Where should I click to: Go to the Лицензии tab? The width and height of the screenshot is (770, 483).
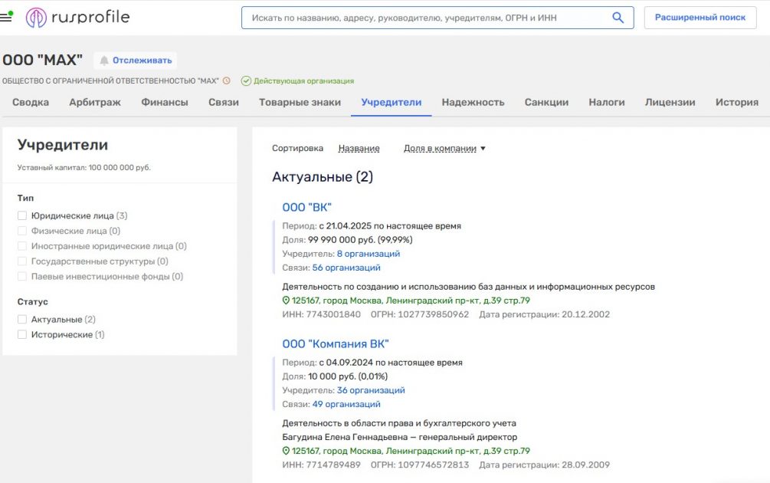670,102
